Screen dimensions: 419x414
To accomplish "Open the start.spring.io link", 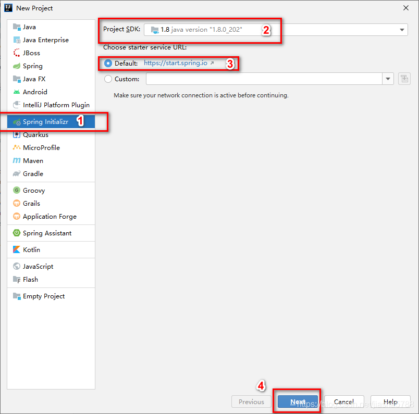I will 175,63.
